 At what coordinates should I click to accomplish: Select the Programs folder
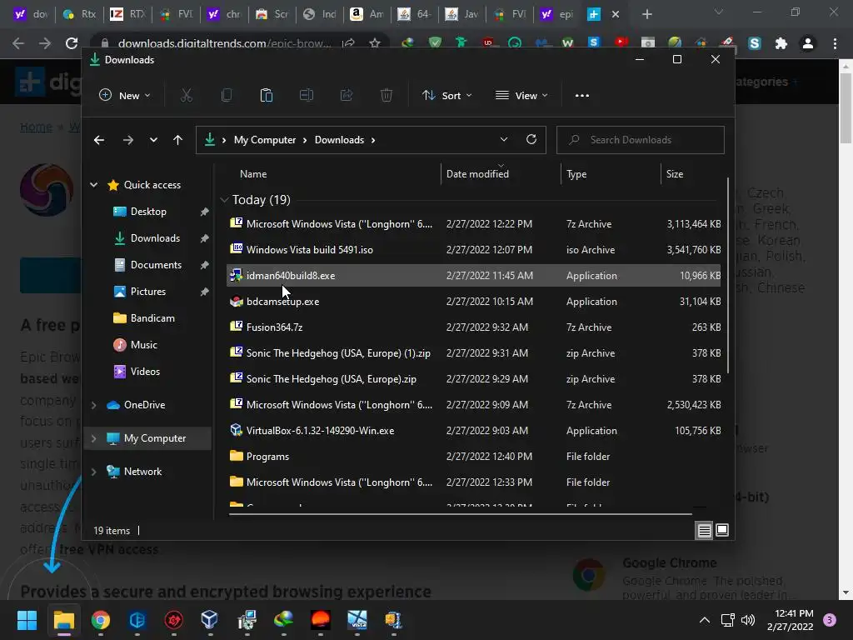(x=474, y=457)
